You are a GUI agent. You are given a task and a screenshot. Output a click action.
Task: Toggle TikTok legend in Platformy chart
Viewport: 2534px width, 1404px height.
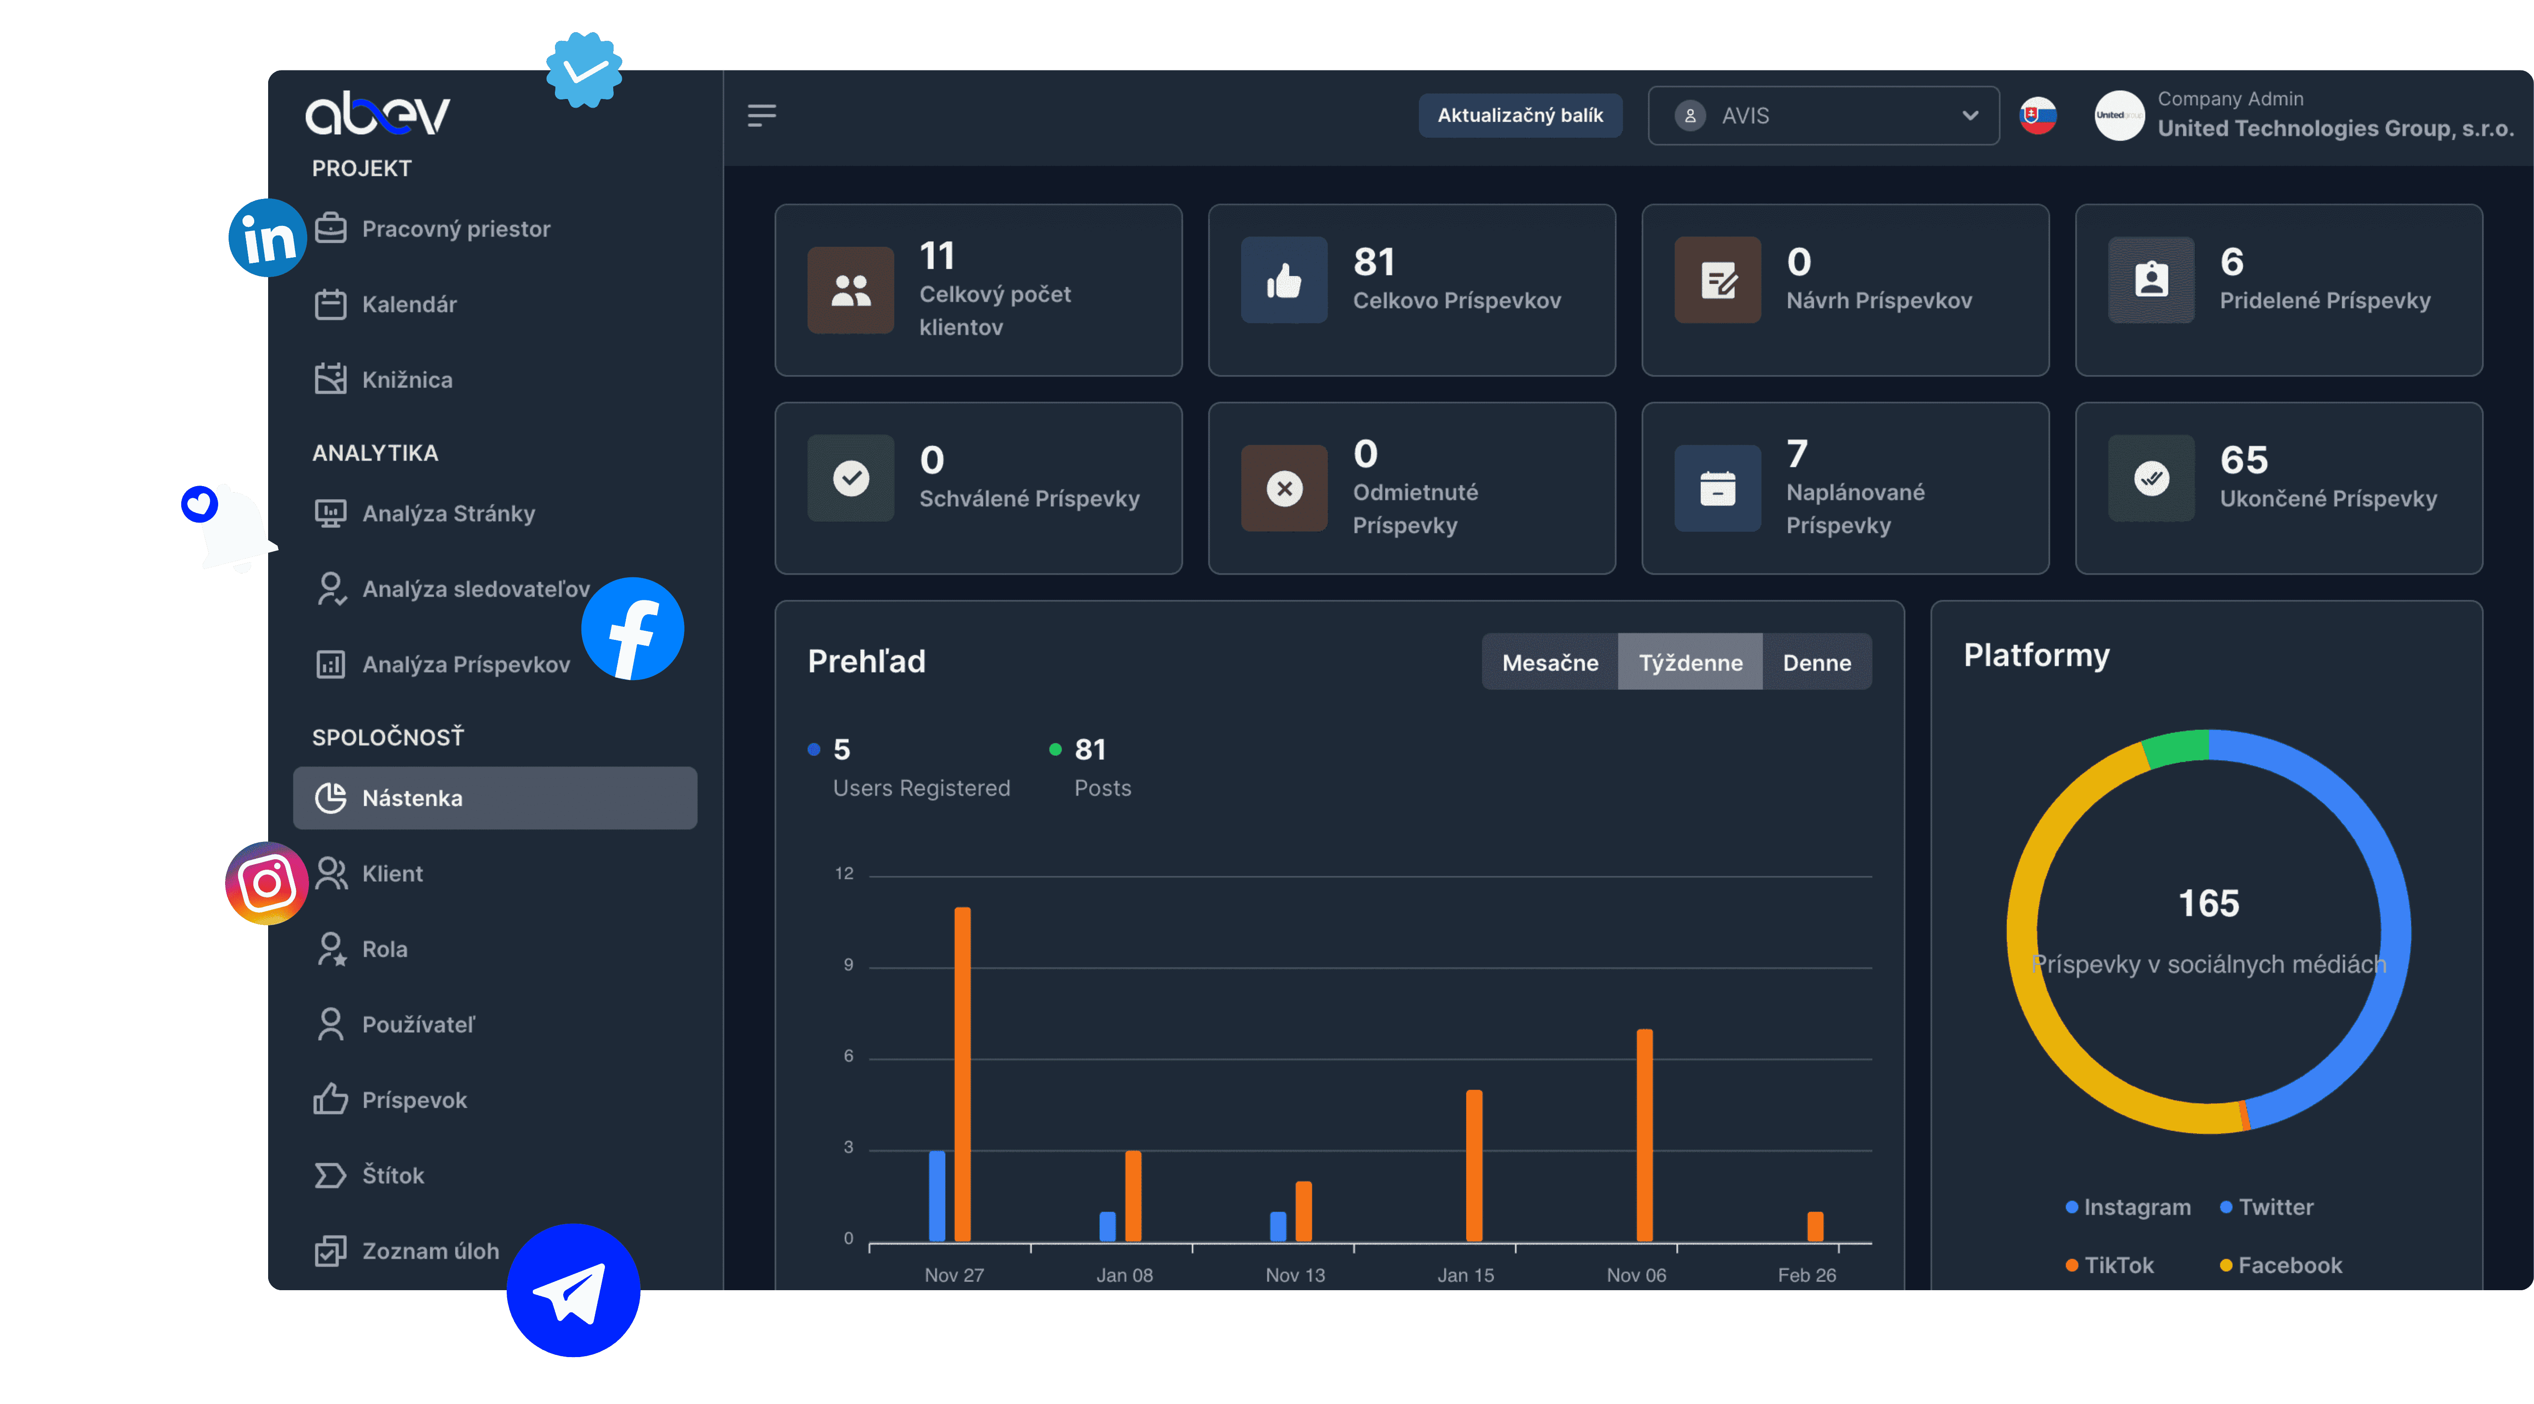pyautogui.click(x=2109, y=1265)
